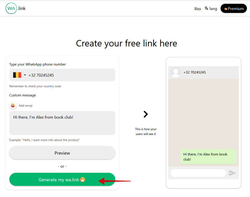Image resolution: width=250 pixels, height=197 pixels.
Task: Click the WA.link logo
Action: [x=15, y=8]
